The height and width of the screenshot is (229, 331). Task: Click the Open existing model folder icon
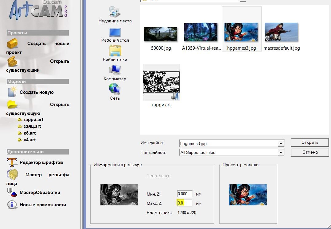tap(12, 105)
